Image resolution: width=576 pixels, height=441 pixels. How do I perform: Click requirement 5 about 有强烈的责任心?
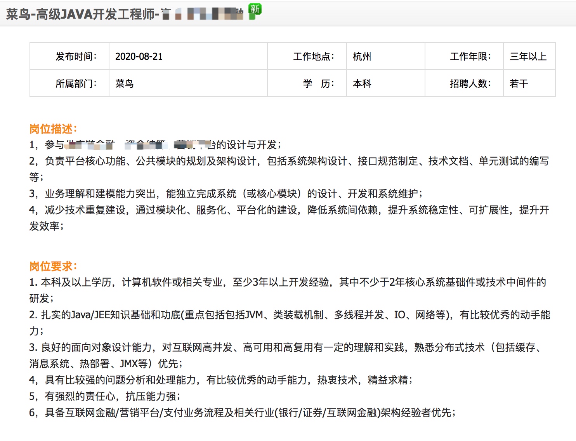coord(105,396)
